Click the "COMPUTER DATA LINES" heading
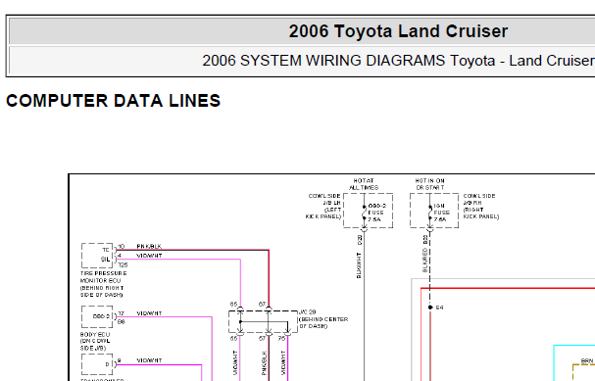 (x=113, y=101)
